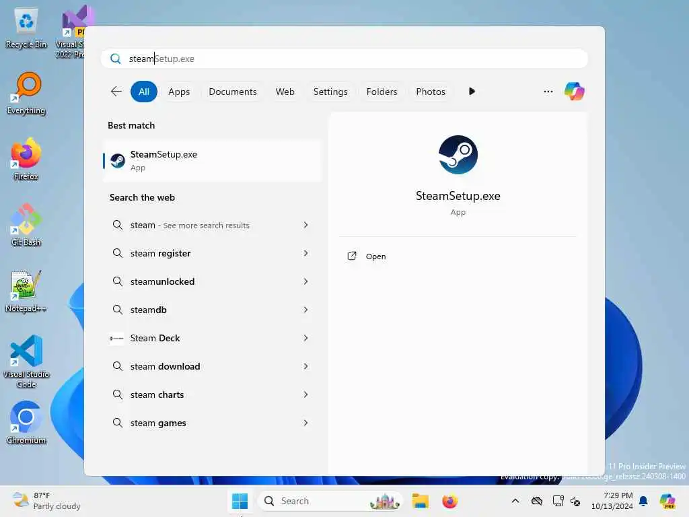Switch to the Web filter tab
This screenshot has height=517, width=689.
click(285, 92)
